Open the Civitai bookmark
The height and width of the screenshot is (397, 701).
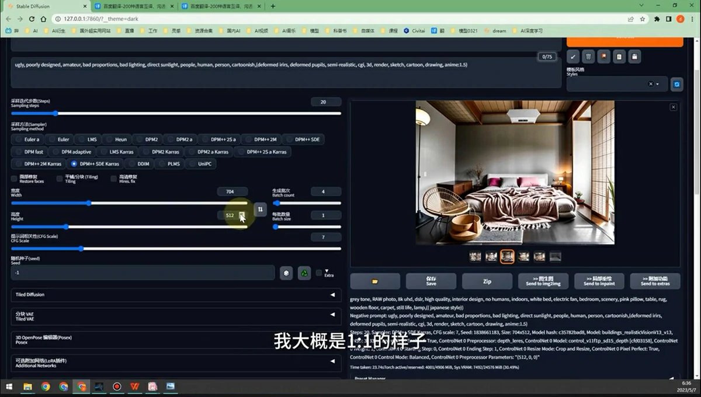tap(415, 30)
